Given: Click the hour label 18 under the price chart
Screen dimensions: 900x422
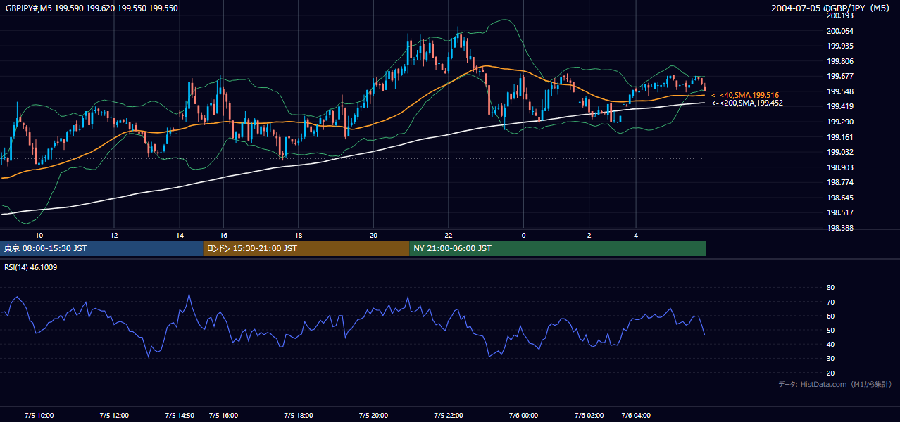Looking at the screenshot, I should tap(299, 235).
